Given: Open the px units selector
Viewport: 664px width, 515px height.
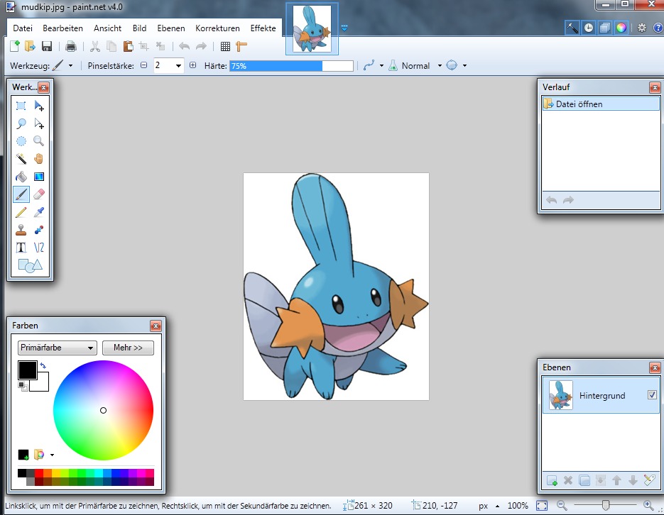Looking at the screenshot, I should coord(489,506).
